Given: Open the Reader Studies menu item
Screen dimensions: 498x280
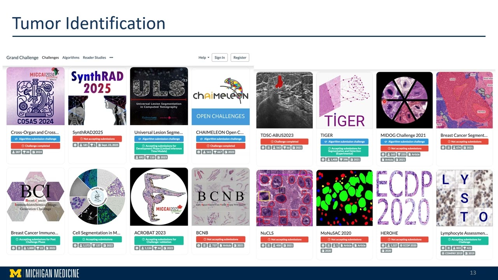Looking at the screenshot, I should point(94,58).
